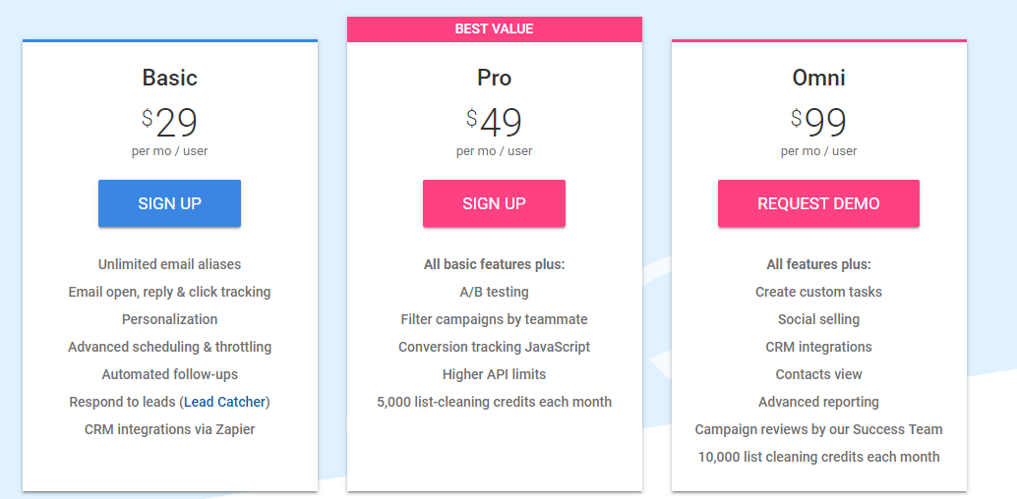Click the Unlimited email aliases feature
The height and width of the screenshot is (499, 1017).
169,264
